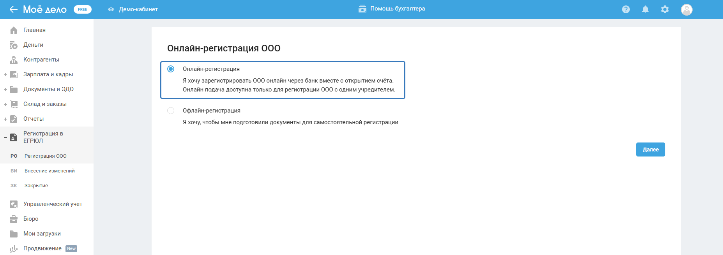Click the РО abbreviation icon
Viewport: 723px width, 255px height.
point(14,156)
